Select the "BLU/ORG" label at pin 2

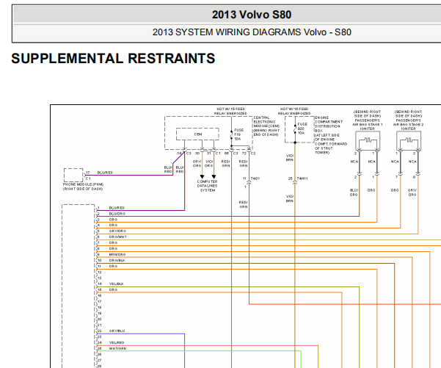coord(117,214)
